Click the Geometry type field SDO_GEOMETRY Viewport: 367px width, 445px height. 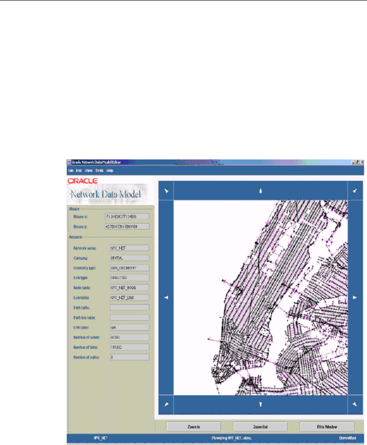129,268
